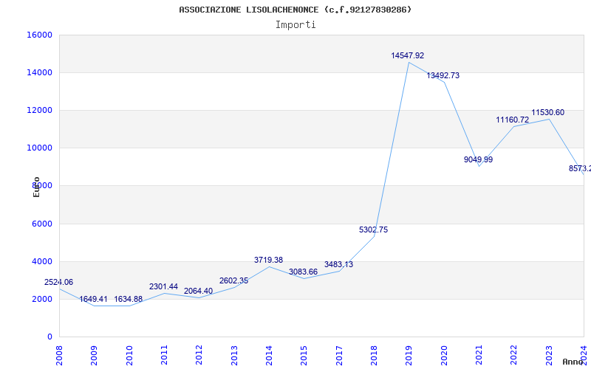Image resolution: width=591 pixels, height=369 pixels.
Task: Click the y-axis value 0
Action: (49, 337)
